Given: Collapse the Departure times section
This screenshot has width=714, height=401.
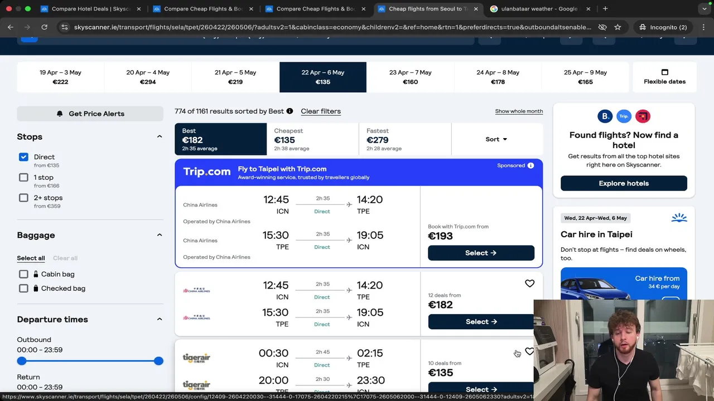Looking at the screenshot, I should coord(159,319).
